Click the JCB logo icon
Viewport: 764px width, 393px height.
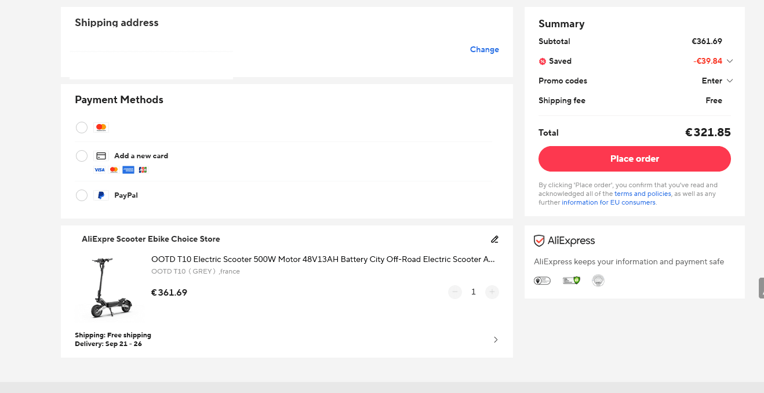coord(143,170)
